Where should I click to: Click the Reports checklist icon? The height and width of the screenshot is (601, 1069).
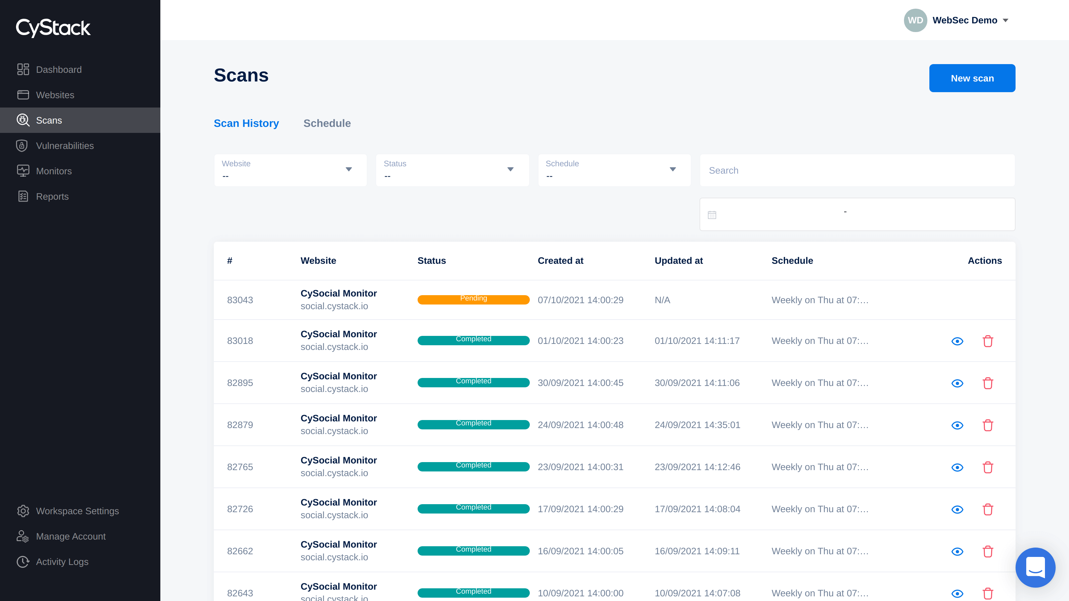click(23, 196)
